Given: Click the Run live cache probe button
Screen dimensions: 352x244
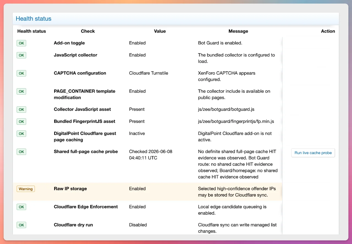Looking at the screenshot, I should [x=313, y=153].
